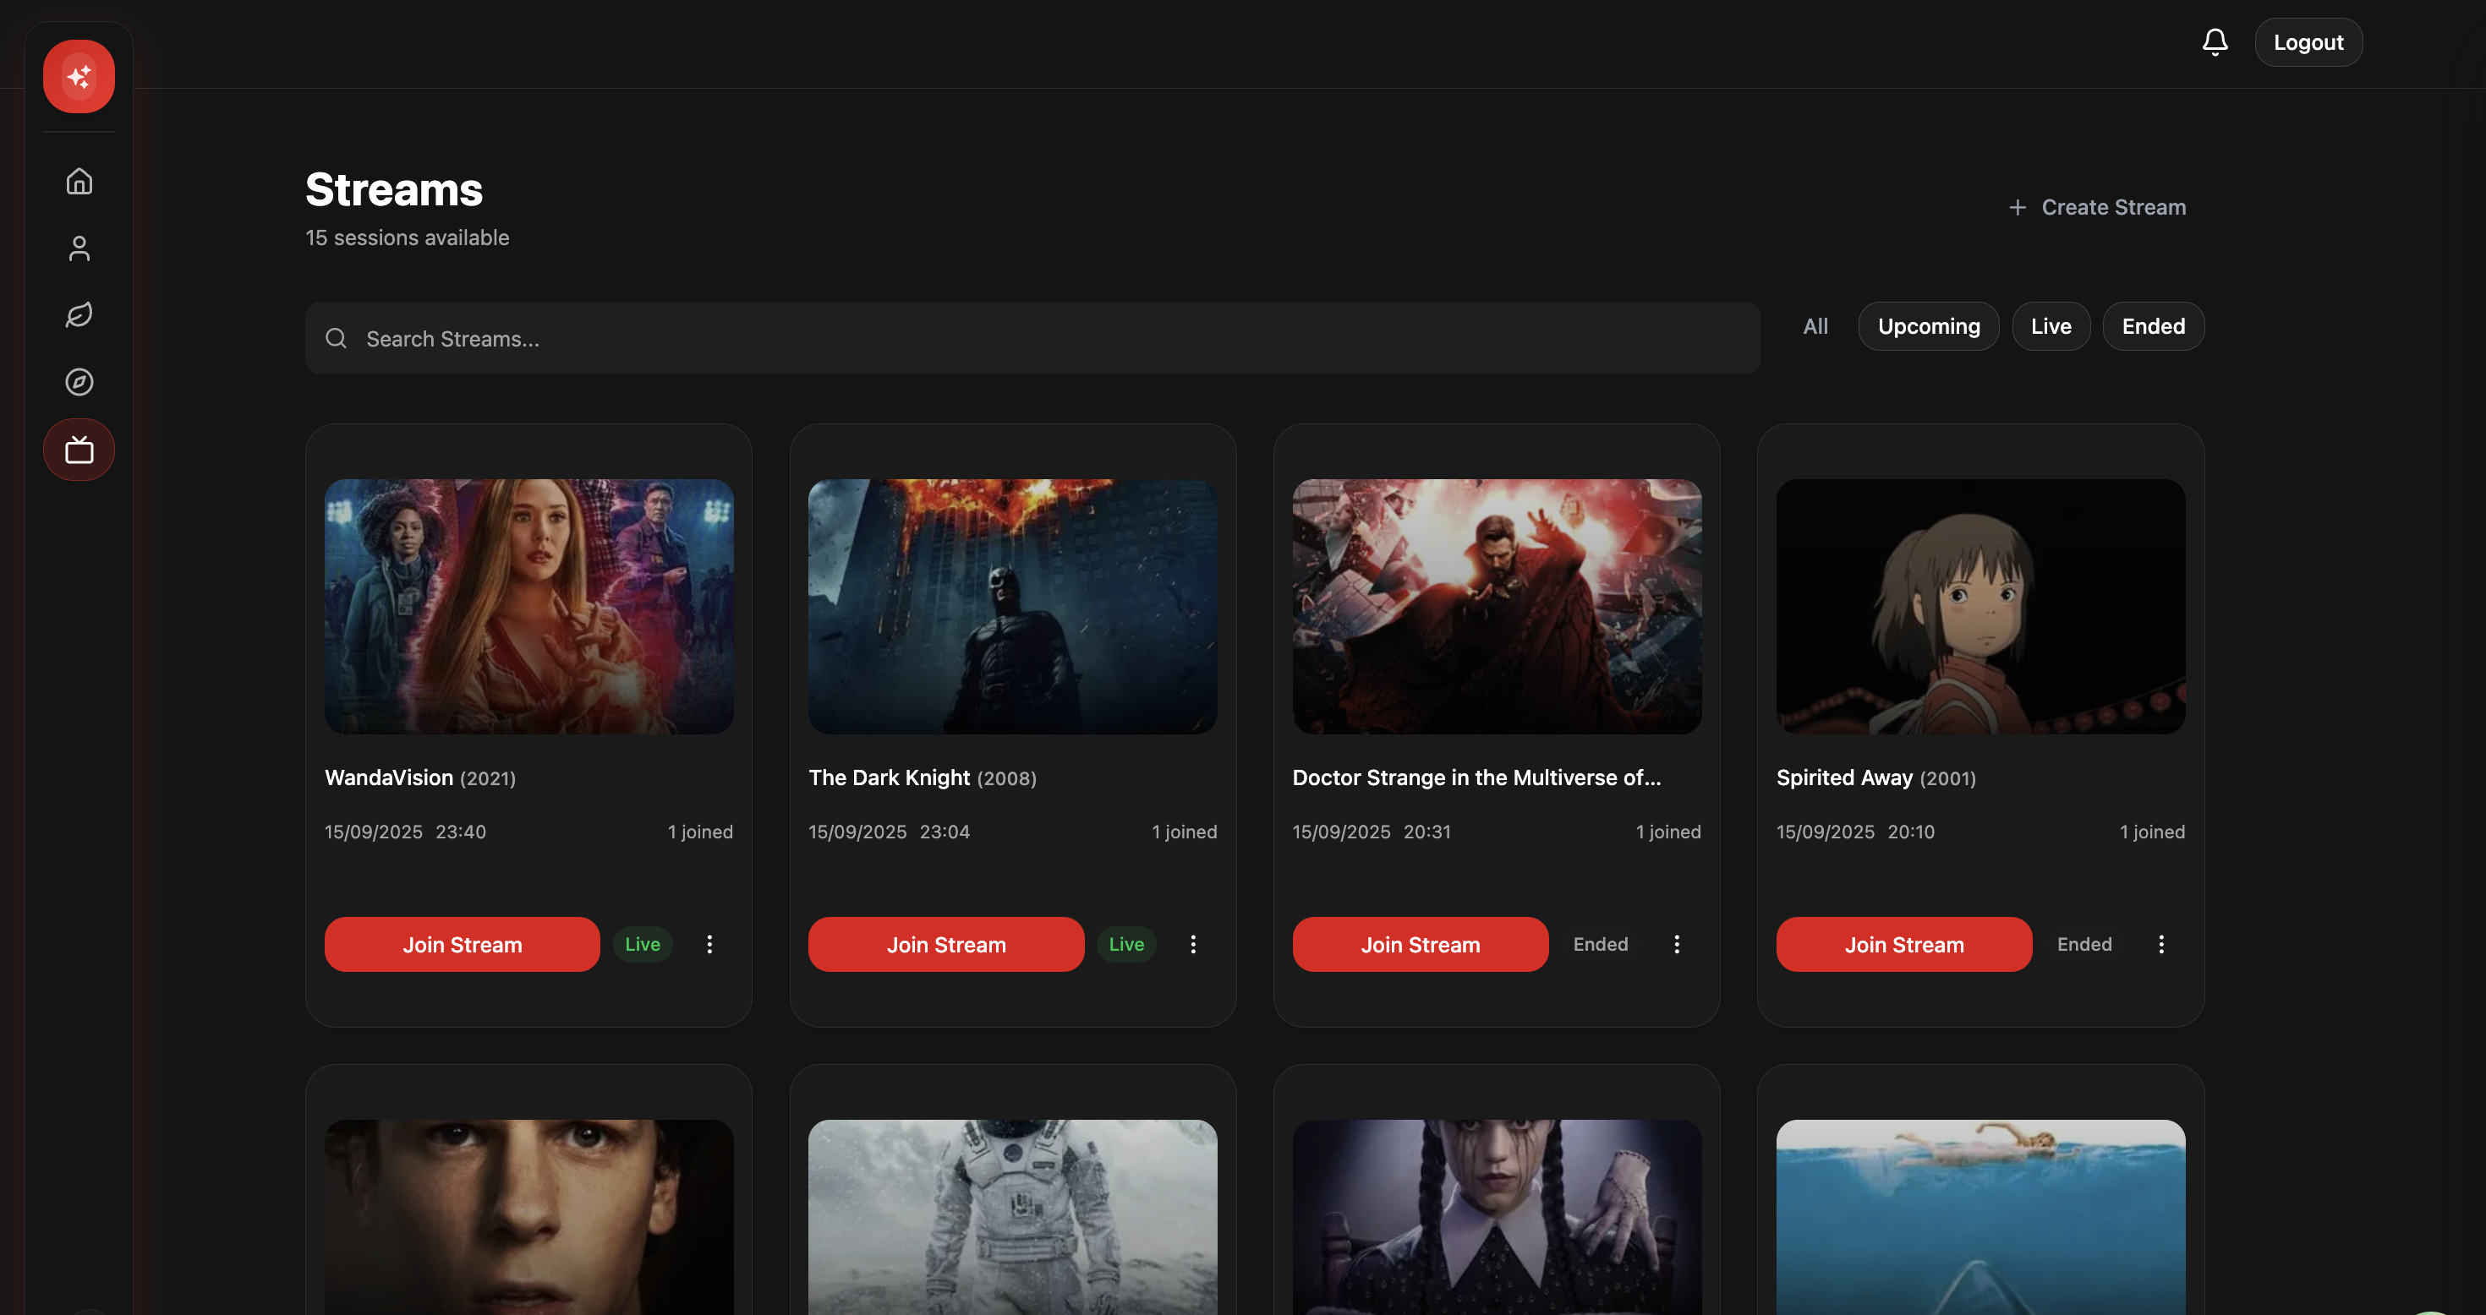Click Create Stream
This screenshot has width=2486, height=1315.
pos(2097,207)
